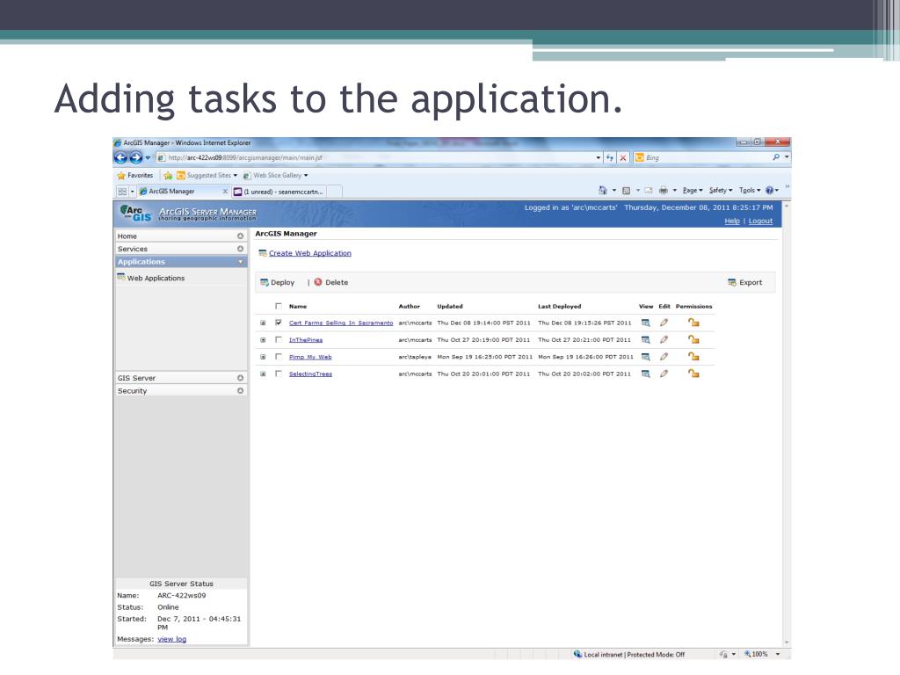Click the Feeds icon in IE command bar
Viewport: 900px width, 675px height.
coord(626,190)
